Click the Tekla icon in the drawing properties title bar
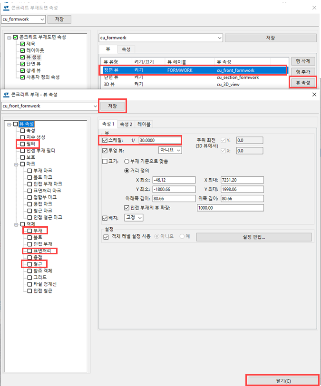 (6, 8)
